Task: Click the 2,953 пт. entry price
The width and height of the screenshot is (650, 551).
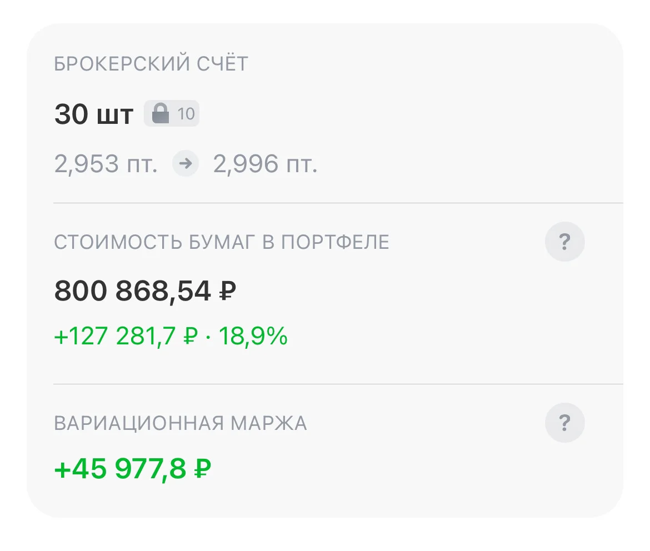Action: [x=106, y=164]
